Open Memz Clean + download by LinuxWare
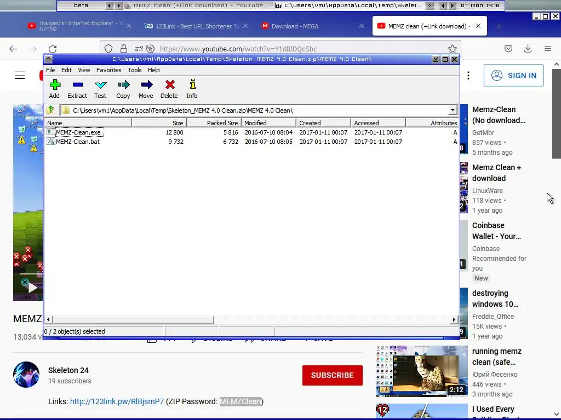This screenshot has width=561, height=420. 496,173
